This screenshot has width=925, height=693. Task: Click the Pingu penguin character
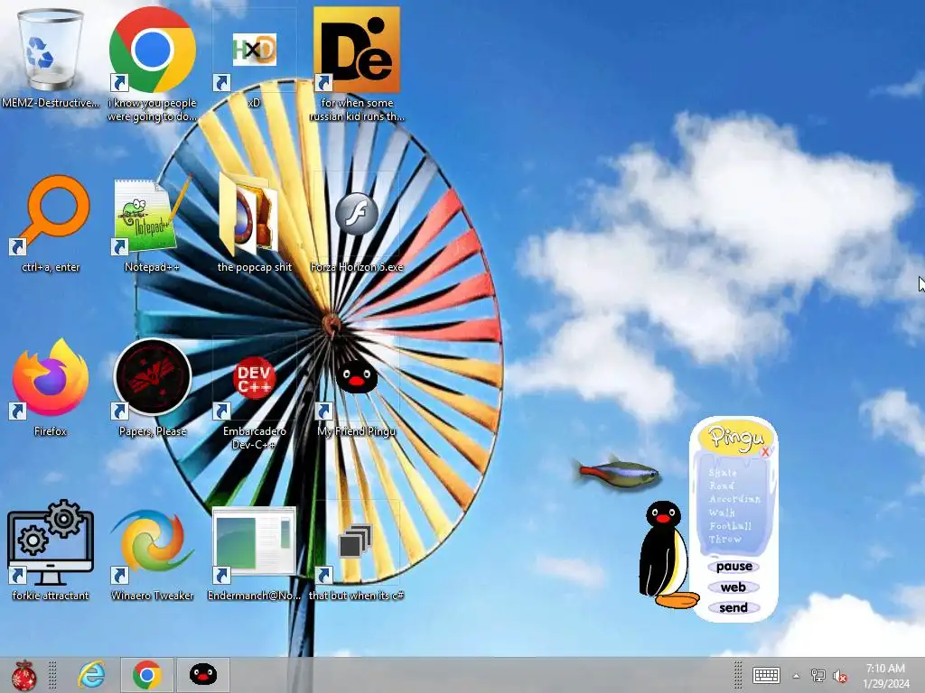click(666, 555)
